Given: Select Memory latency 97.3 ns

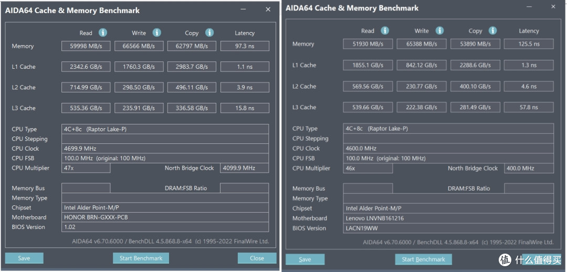Looking at the screenshot, I should [x=245, y=46].
